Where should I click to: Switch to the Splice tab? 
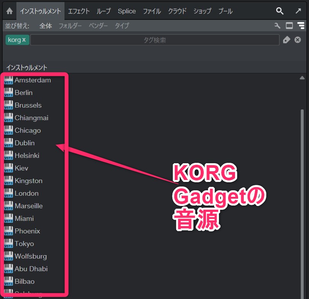tap(127, 11)
